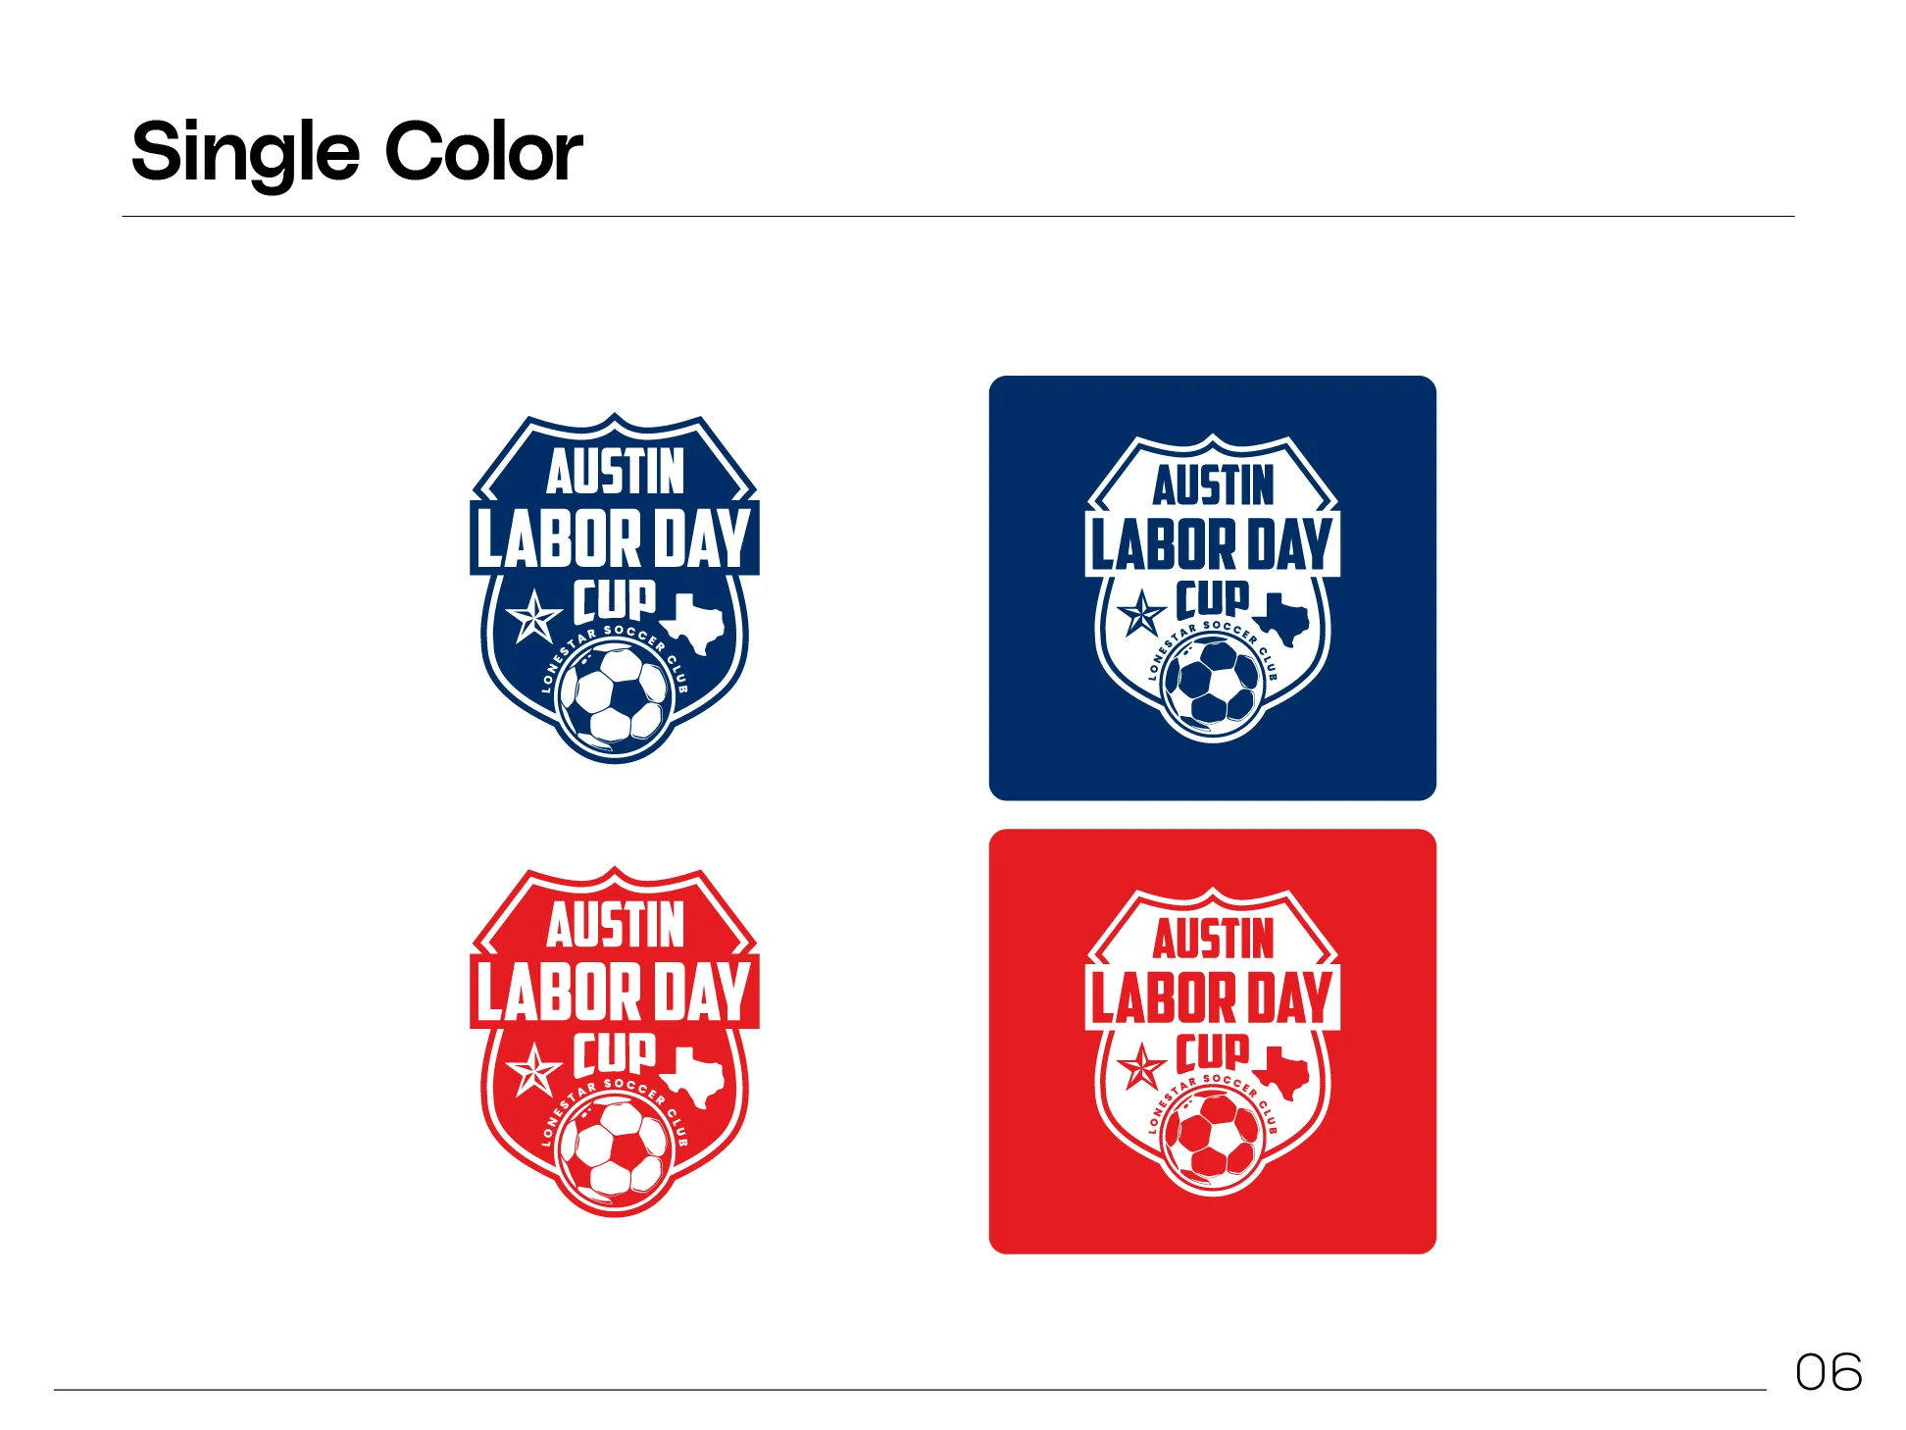
Task: Select the white logo on red square
Action: click(x=1213, y=1042)
